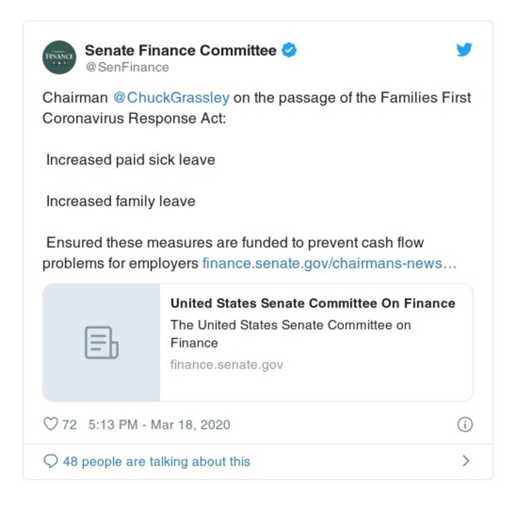Click the grey finance.senate.gov domain in card

226,365
